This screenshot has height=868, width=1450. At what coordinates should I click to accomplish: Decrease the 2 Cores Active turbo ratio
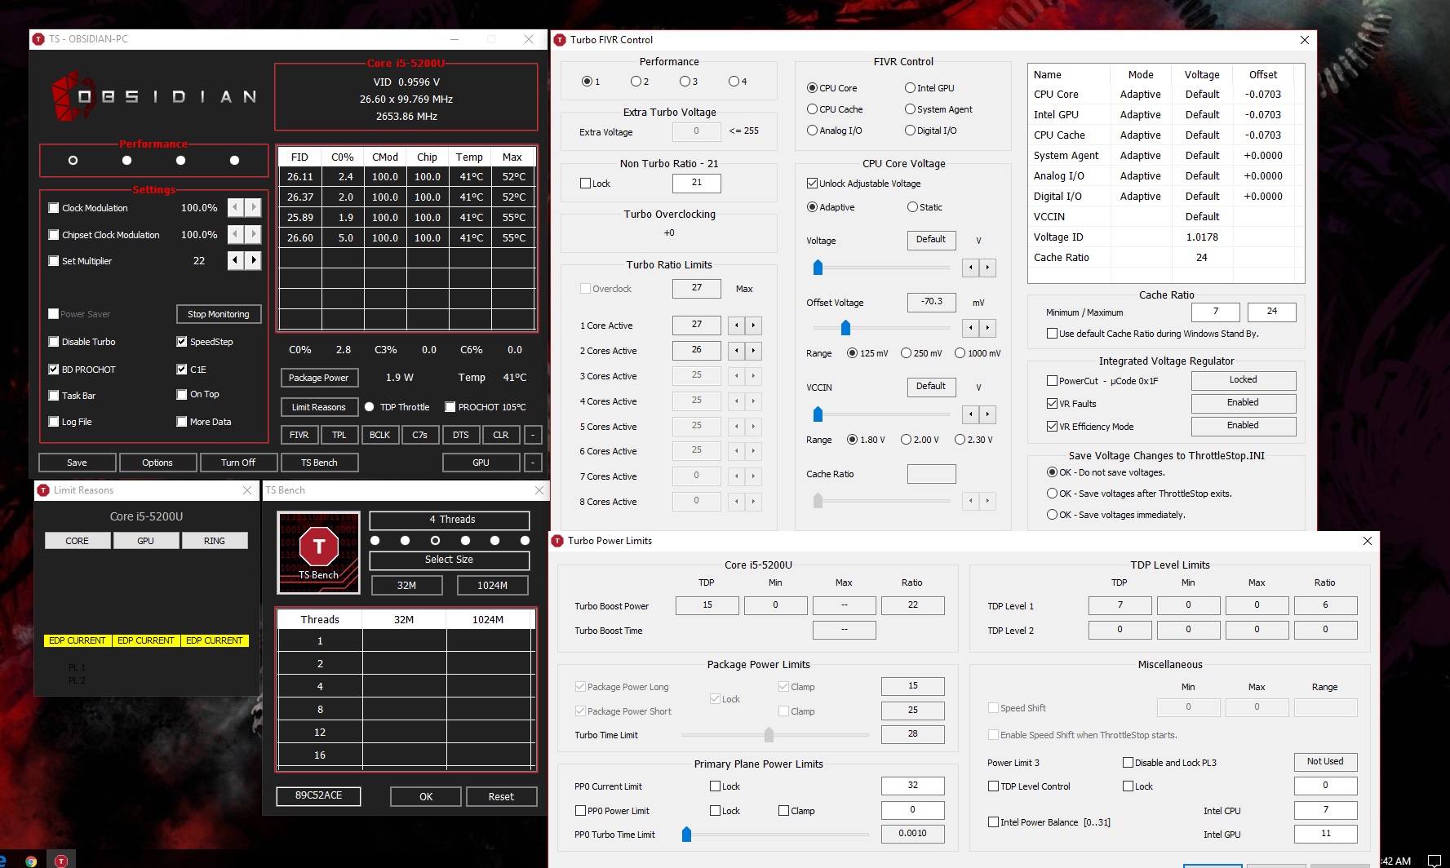pos(736,351)
